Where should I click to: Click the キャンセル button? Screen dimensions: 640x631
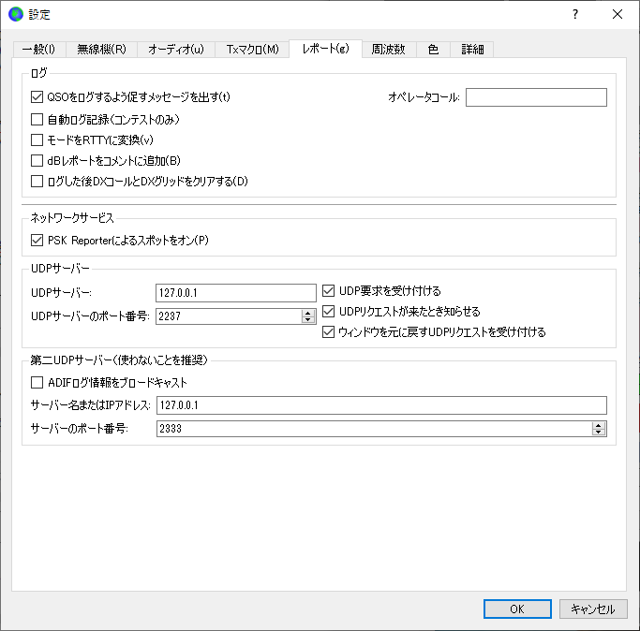[593, 609]
